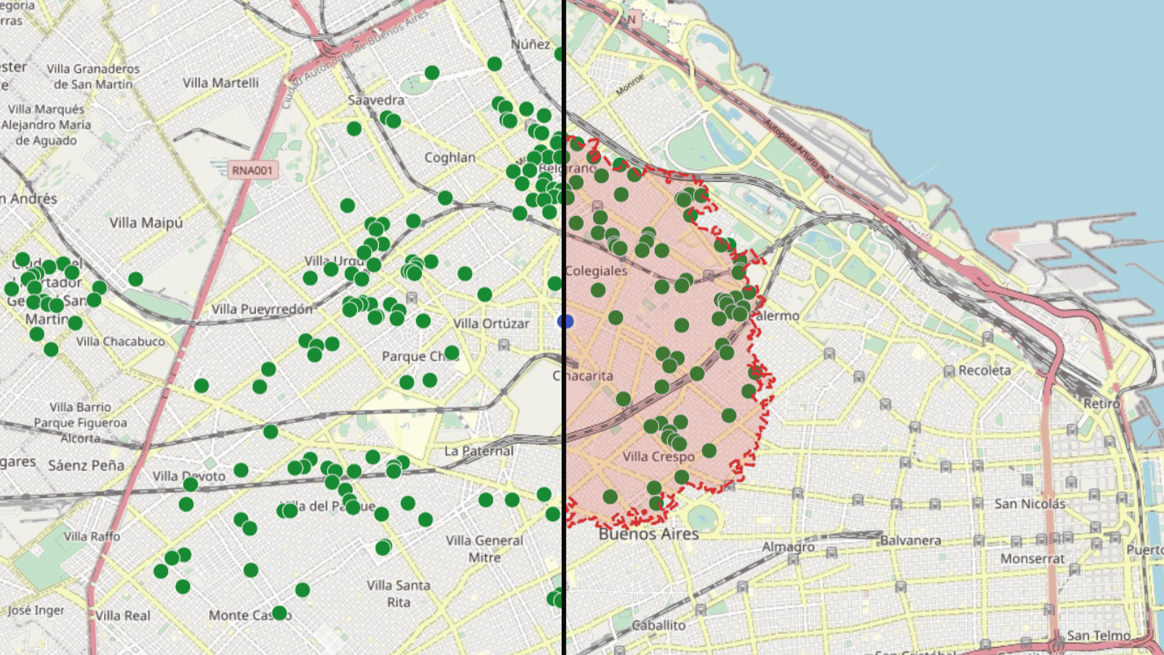This screenshot has width=1164, height=655.
Task: Click the Villa Crespo neighborhood label
Action: (x=658, y=456)
